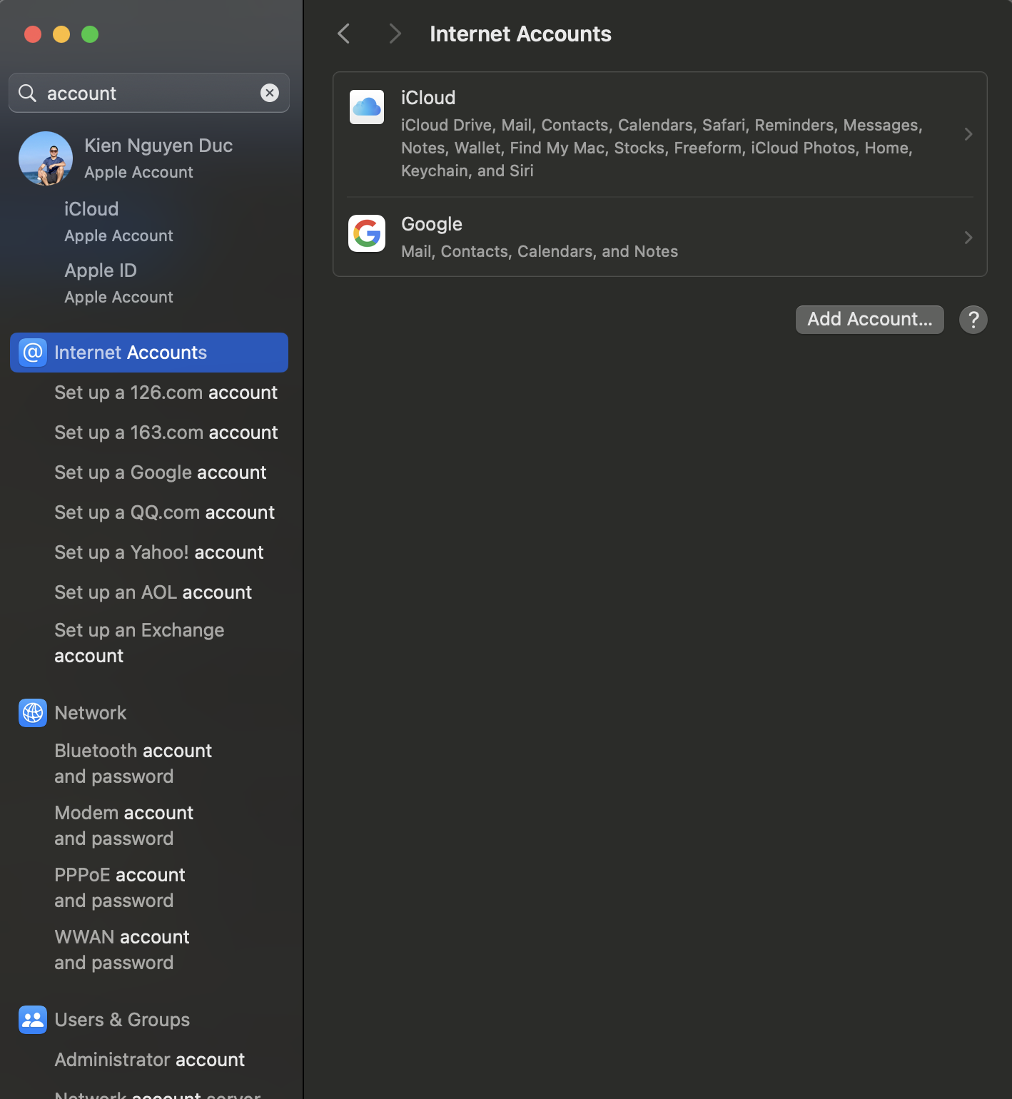Select Set up a Yahoo! account
This screenshot has height=1099, width=1012.
point(159,552)
